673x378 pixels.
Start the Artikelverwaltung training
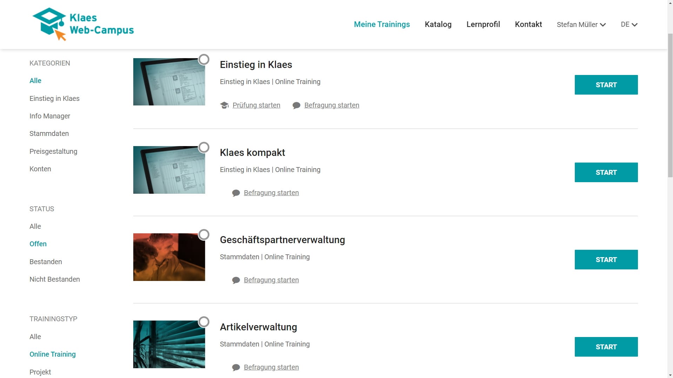[x=606, y=347]
